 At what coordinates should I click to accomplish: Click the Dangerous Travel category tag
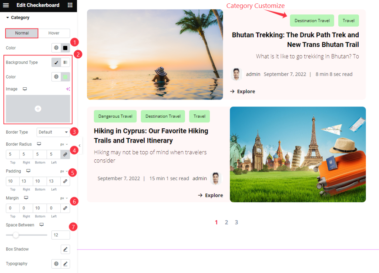(x=115, y=116)
